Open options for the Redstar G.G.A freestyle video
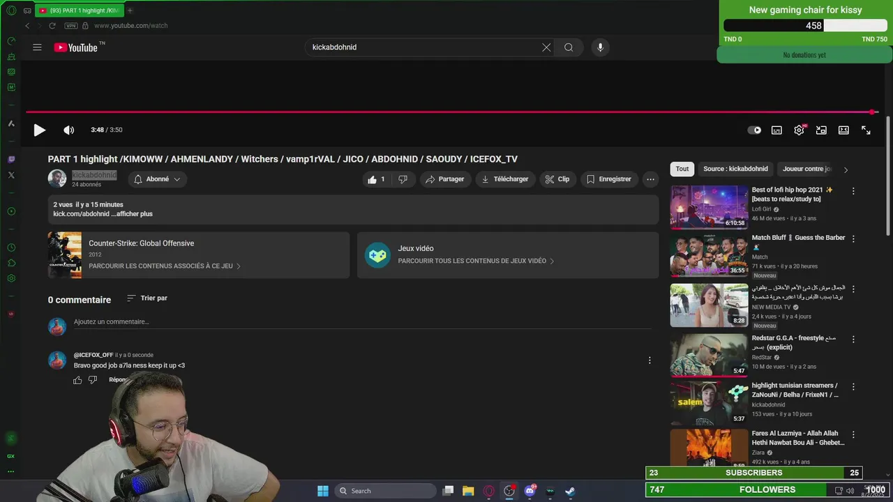 853,339
